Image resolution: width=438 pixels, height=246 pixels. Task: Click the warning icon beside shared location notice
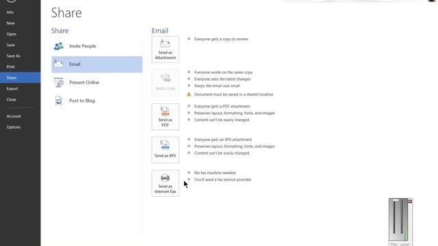pyautogui.click(x=189, y=94)
